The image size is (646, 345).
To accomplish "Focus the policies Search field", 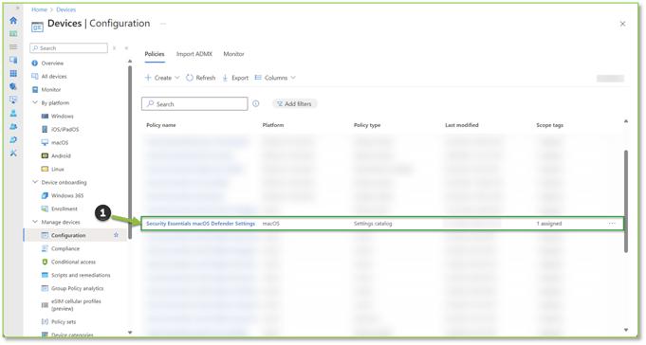I will pyautogui.click(x=194, y=103).
